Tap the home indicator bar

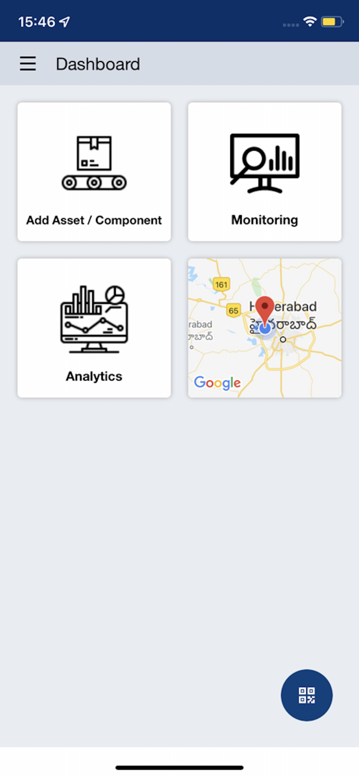(x=179, y=767)
